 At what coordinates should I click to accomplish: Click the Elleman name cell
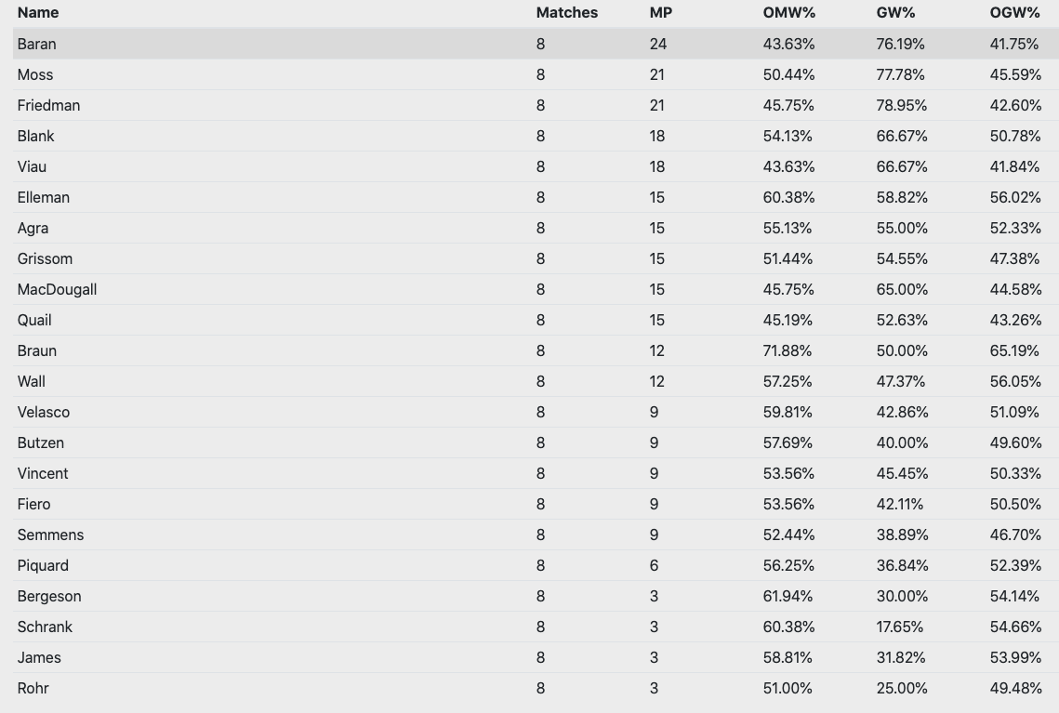click(43, 197)
